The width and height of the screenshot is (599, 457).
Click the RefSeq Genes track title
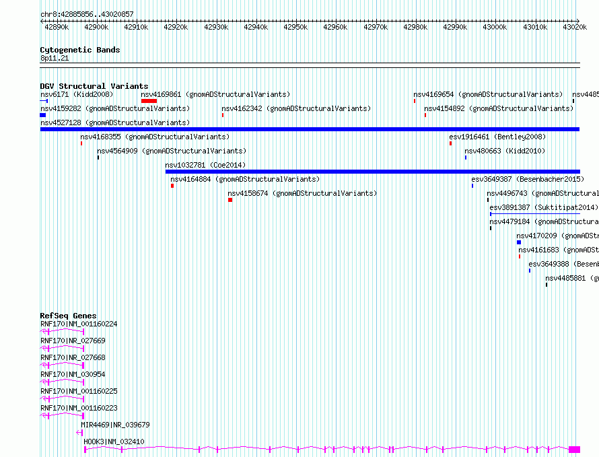pyautogui.click(x=68, y=316)
